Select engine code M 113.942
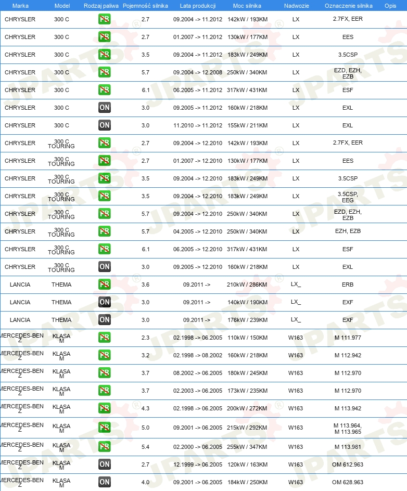 coord(348,409)
